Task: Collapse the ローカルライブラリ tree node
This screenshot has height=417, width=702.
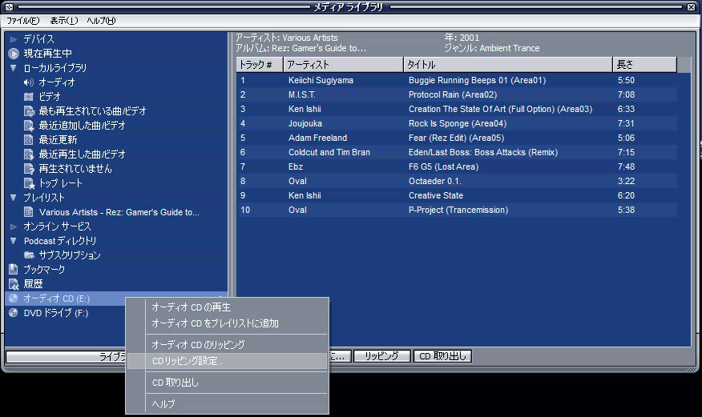Action: (14, 68)
